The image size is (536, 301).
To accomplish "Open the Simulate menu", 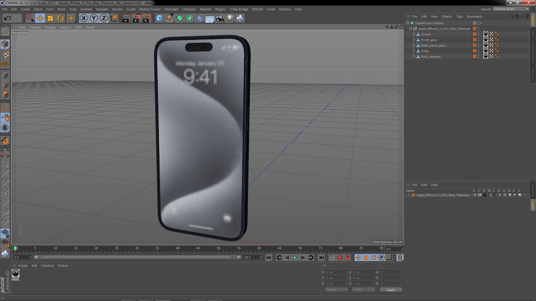I will (102, 9).
